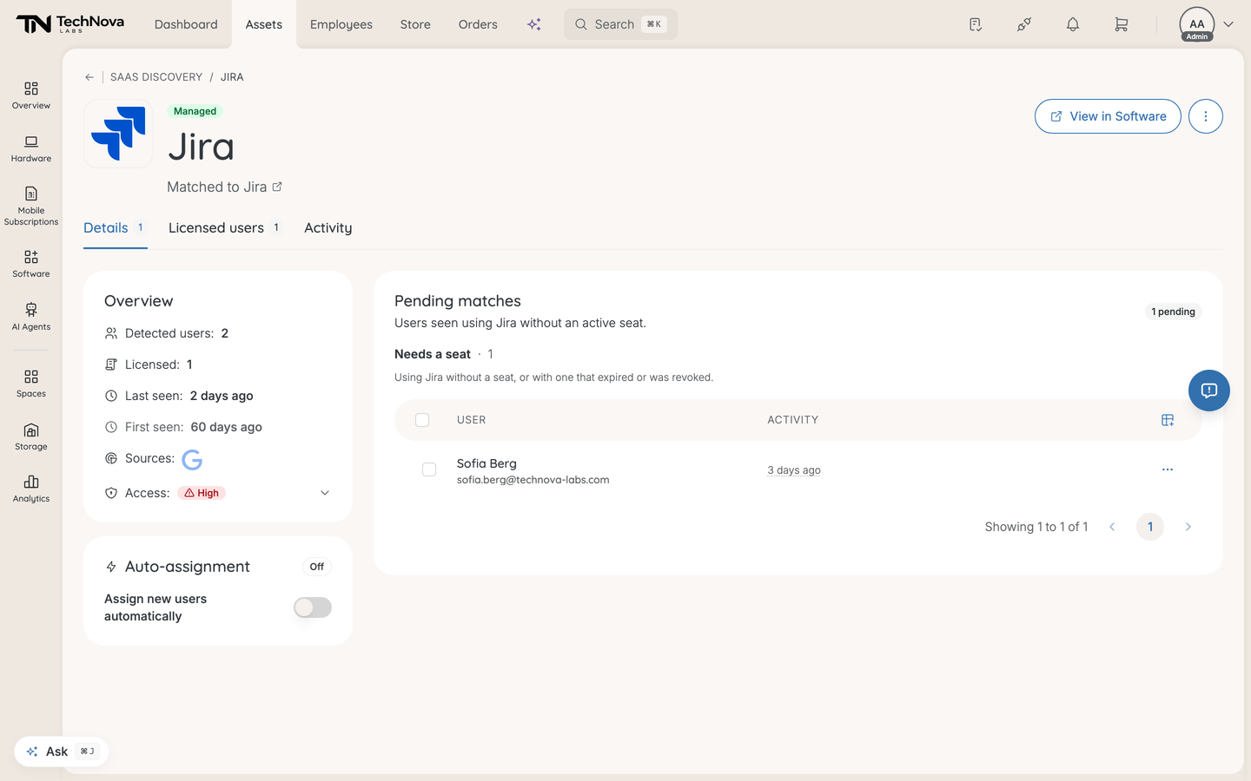This screenshot has height=781, width=1251.
Task: Click the back arrow beside the breadcrumb
Action: click(x=89, y=77)
